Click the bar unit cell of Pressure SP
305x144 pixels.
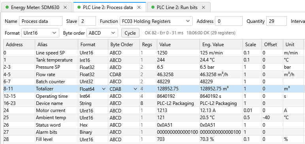click(293, 67)
